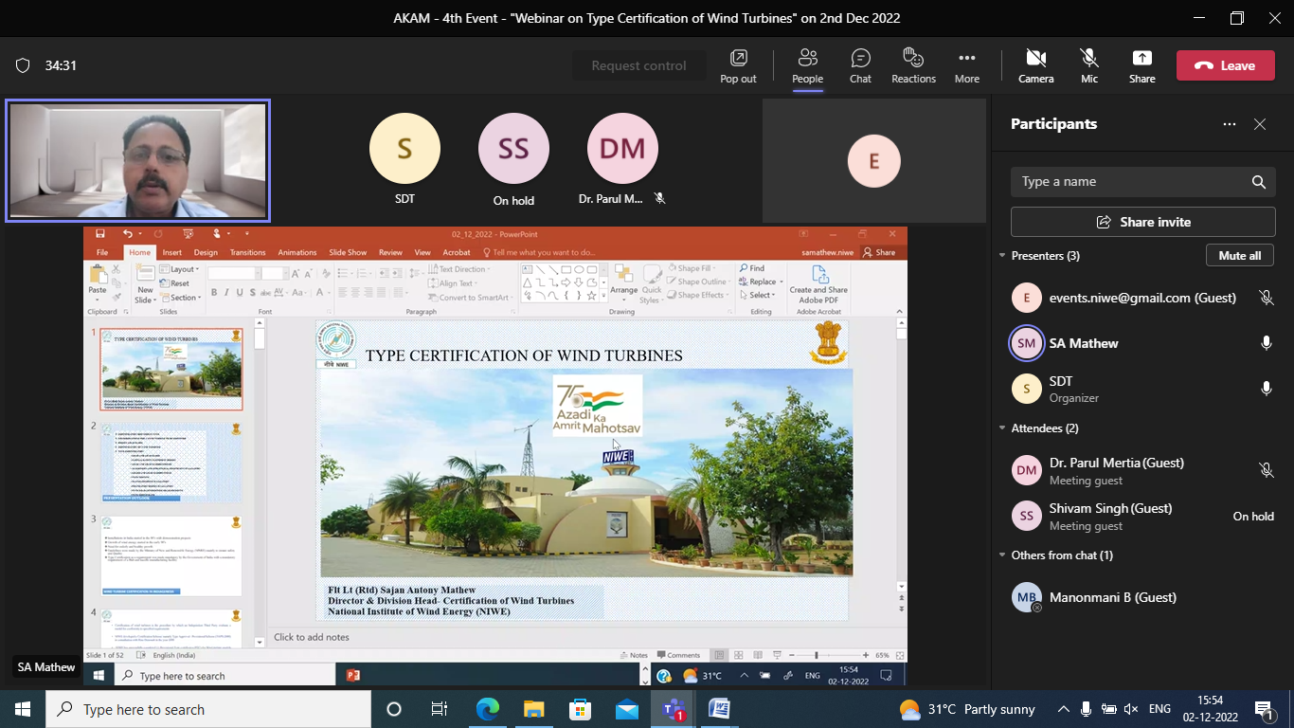Open the Reactions menu

click(913, 65)
